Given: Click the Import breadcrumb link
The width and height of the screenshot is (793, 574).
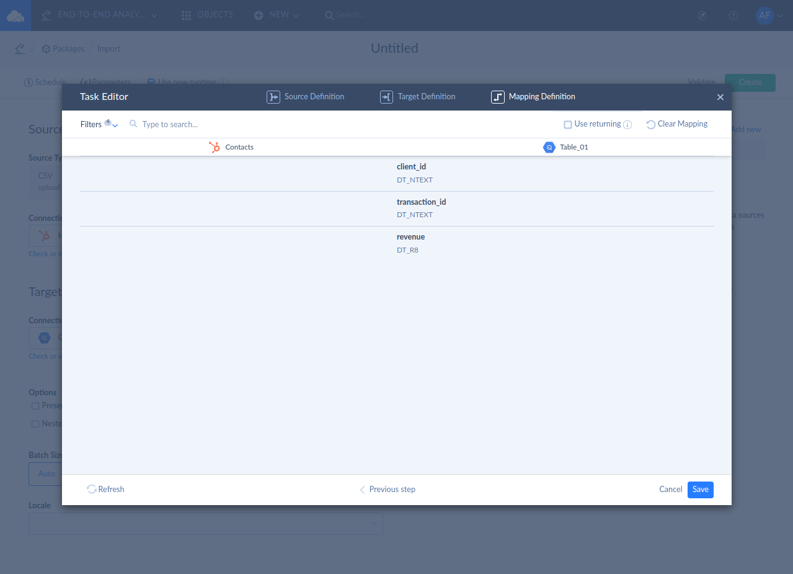Looking at the screenshot, I should click(109, 48).
